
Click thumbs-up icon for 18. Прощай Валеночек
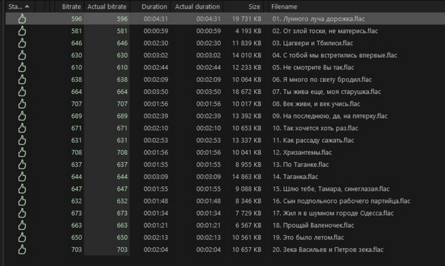click(22, 225)
